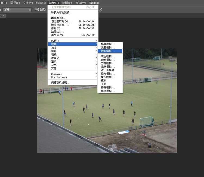Open the 视图 menu in menu bar

click(x=67, y=3)
